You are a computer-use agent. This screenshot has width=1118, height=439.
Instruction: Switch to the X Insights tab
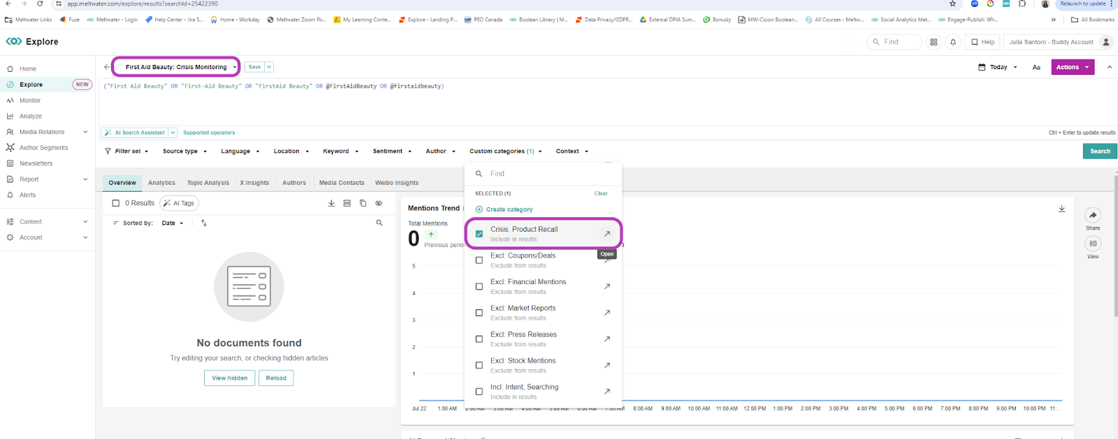254,183
